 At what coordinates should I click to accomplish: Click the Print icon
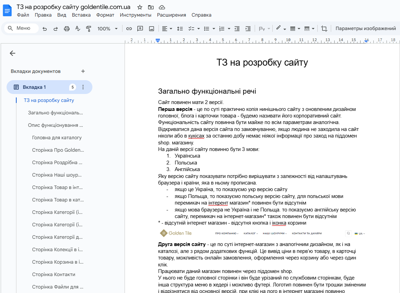(67, 29)
